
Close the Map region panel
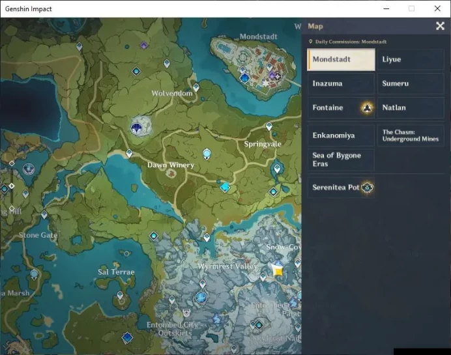coord(440,26)
